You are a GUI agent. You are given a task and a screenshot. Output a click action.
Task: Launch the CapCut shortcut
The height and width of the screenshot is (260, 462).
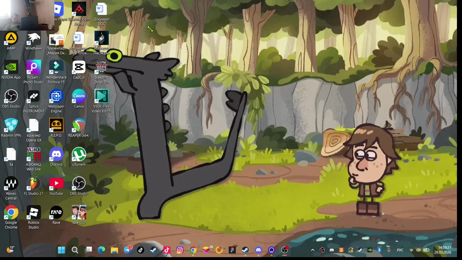pyautogui.click(x=79, y=70)
